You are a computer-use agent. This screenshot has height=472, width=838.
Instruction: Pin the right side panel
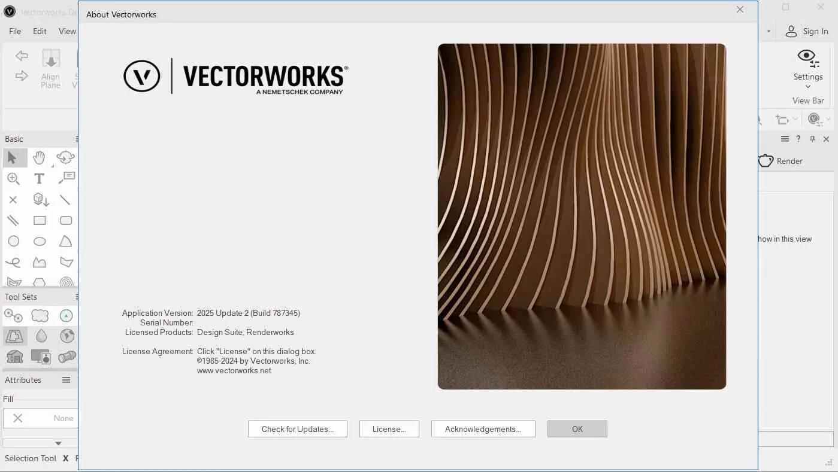pos(812,139)
